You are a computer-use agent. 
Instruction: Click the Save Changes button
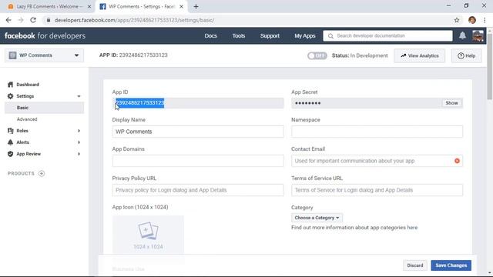tap(451, 265)
